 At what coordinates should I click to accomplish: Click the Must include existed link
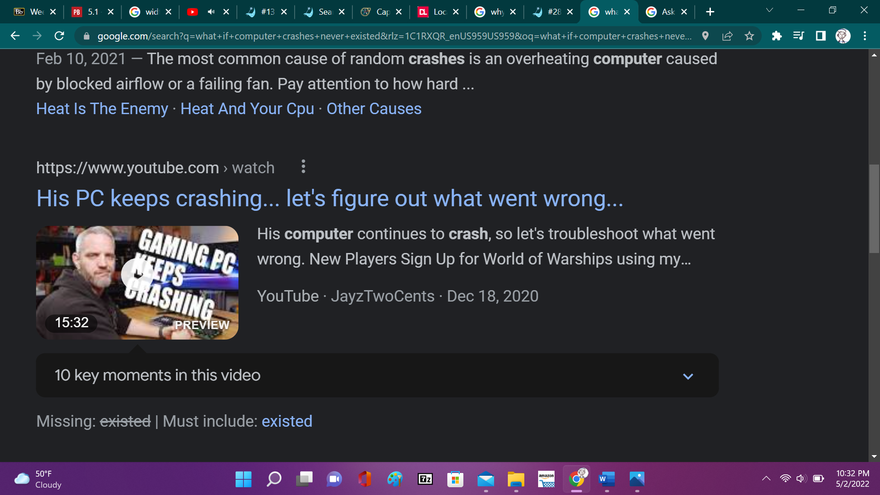(x=286, y=421)
